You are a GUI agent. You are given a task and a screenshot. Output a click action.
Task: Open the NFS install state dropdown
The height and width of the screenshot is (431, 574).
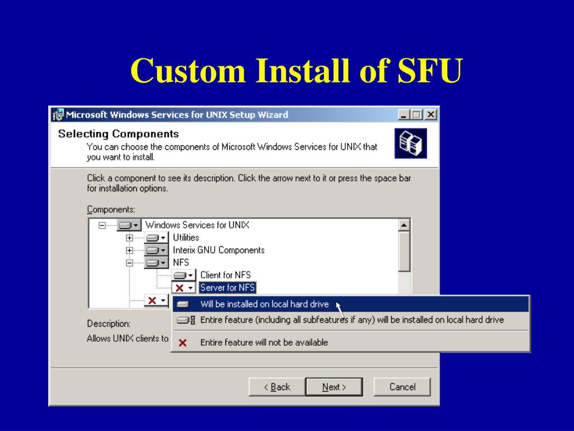[x=156, y=263]
